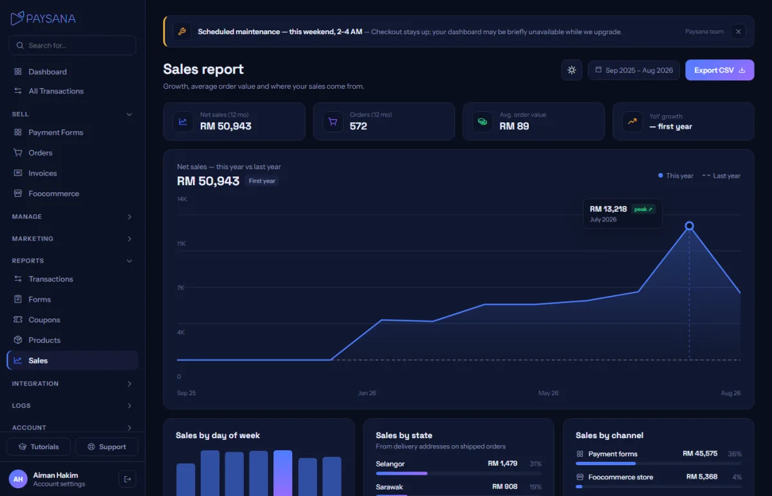Open the Coupons report

73,320
